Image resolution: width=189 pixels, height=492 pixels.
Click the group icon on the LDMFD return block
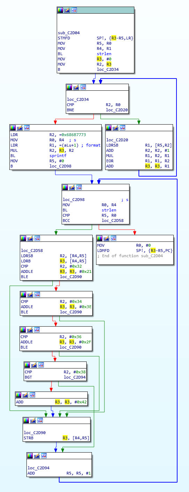pos(113,238)
